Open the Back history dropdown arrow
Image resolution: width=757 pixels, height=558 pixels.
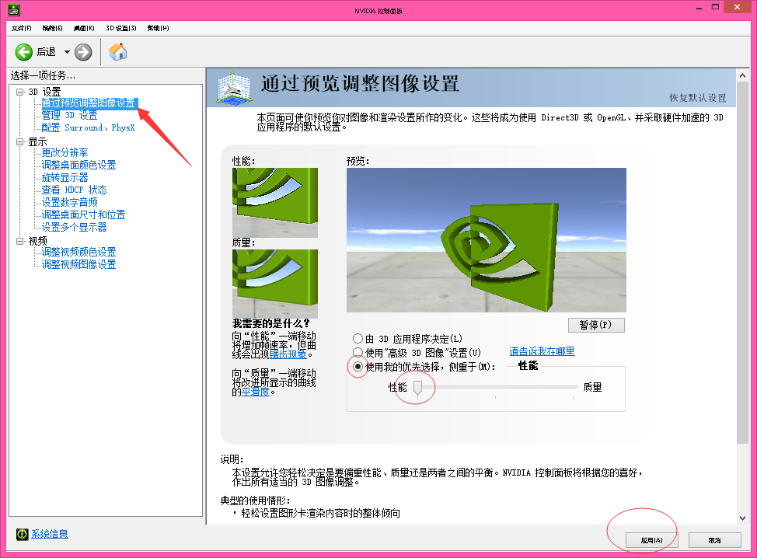[67, 52]
